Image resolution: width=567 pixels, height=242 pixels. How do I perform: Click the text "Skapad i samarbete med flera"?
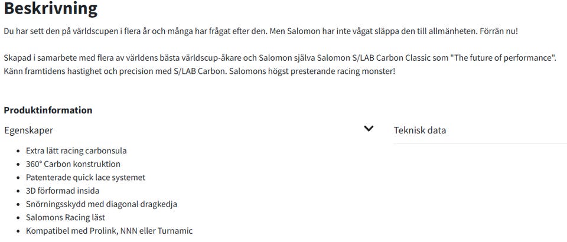(x=59, y=58)
